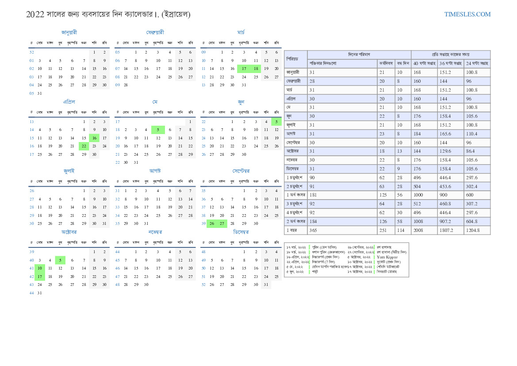Select the জুন month heading above the calendar
The image size is (517, 366).
click(241, 102)
